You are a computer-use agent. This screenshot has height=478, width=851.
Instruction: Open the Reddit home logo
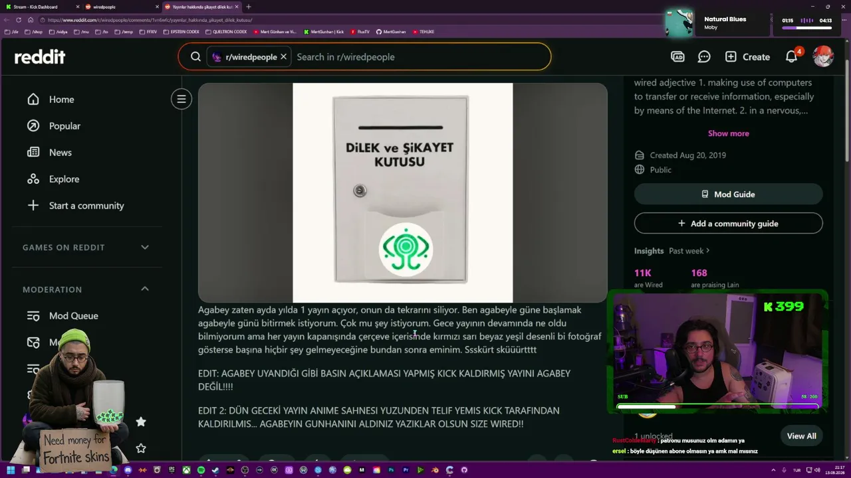(x=40, y=57)
